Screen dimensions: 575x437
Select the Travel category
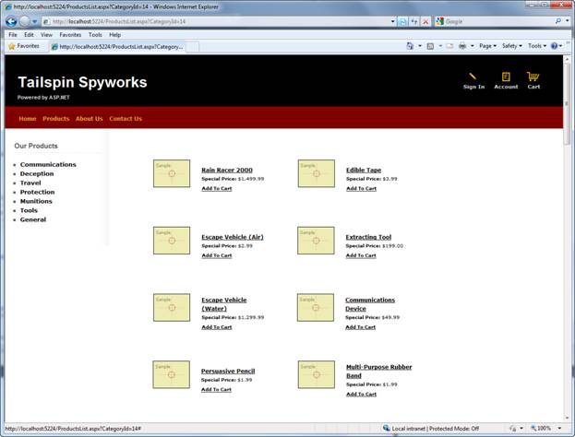30,183
